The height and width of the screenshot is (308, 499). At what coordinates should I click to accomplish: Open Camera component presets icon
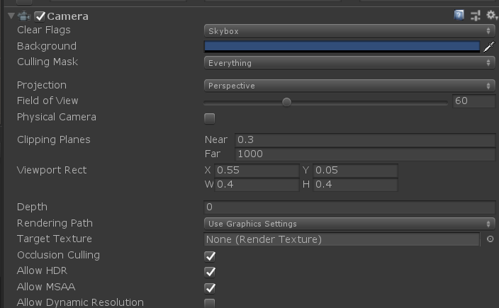[476, 16]
